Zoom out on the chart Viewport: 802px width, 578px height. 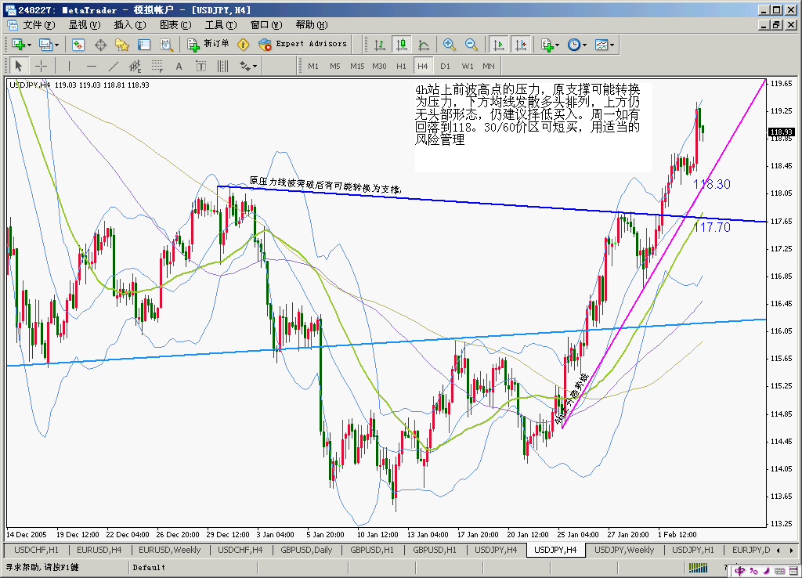click(471, 45)
